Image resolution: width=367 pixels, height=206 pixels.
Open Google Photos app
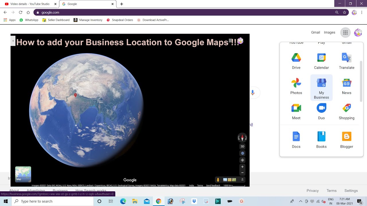pyautogui.click(x=296, y=86)
